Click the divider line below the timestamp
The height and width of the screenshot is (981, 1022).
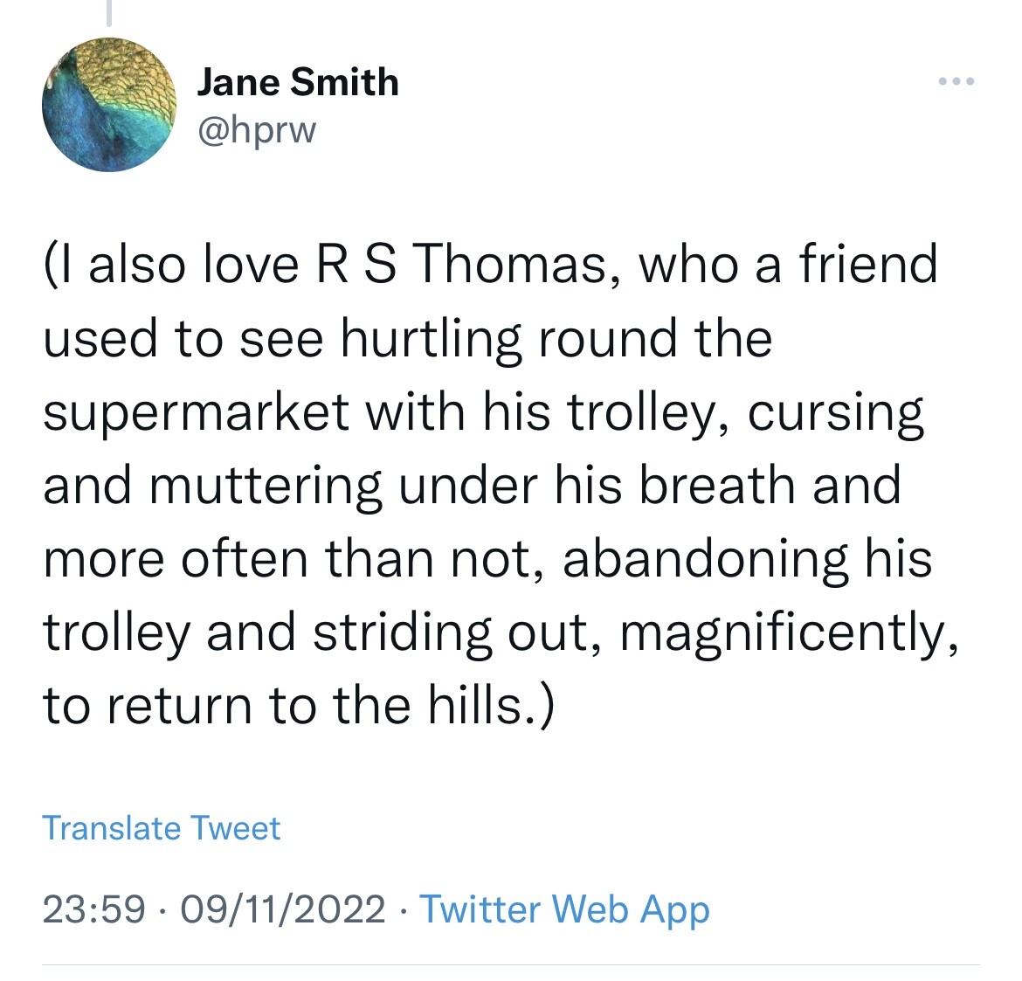coord(511,964)
